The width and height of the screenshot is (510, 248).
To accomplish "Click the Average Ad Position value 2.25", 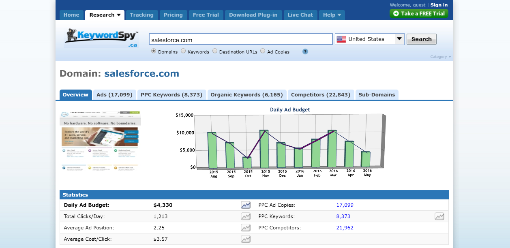I will pos(159,228).
